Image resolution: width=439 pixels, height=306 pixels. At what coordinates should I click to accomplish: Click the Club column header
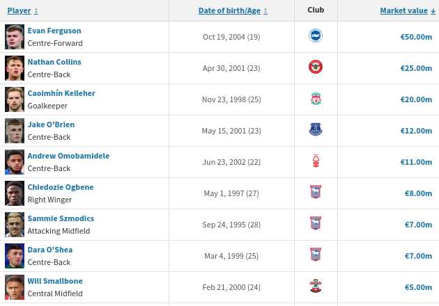point(316,10)
